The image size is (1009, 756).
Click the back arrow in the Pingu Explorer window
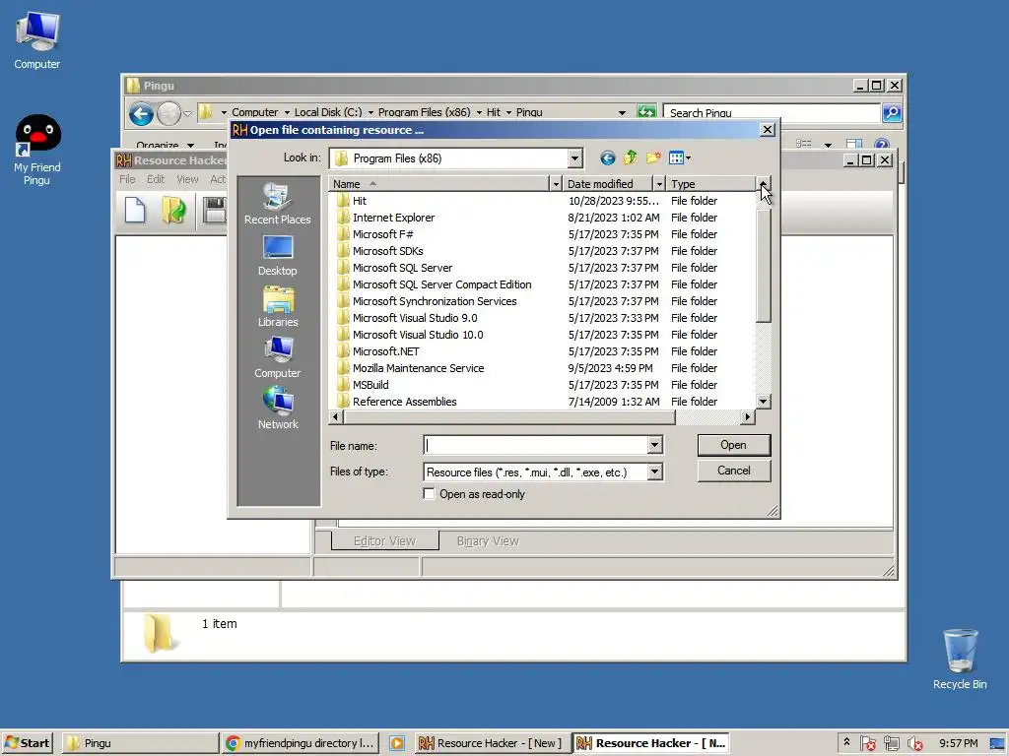(141, 114)
